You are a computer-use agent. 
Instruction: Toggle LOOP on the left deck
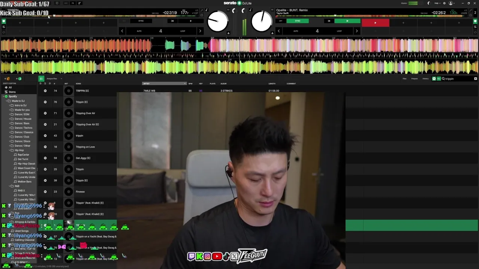tap(183, 31)
